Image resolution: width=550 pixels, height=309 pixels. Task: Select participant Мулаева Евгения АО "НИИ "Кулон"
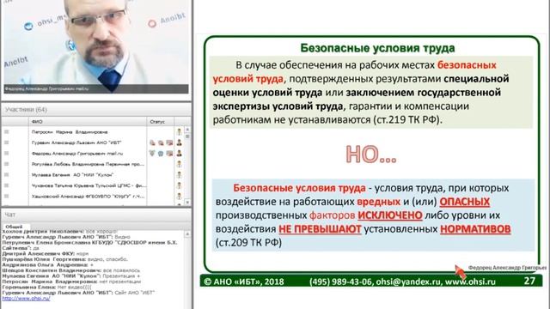pyautogui.click(x=72, y=175)
